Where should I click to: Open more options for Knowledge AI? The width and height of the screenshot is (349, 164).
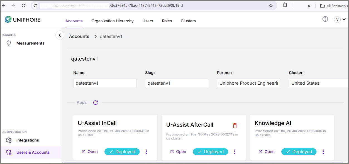[x=323, y=152]
